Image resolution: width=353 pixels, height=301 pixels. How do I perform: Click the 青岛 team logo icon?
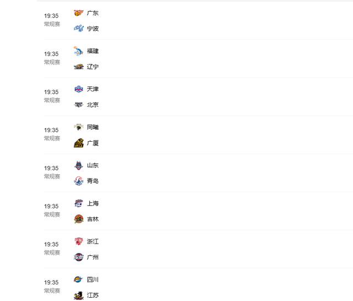pos(78,181)
